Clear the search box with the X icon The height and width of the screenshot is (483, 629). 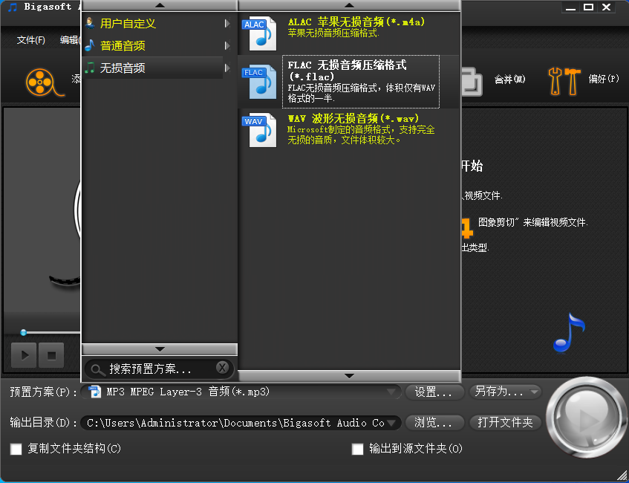point(222,368)
